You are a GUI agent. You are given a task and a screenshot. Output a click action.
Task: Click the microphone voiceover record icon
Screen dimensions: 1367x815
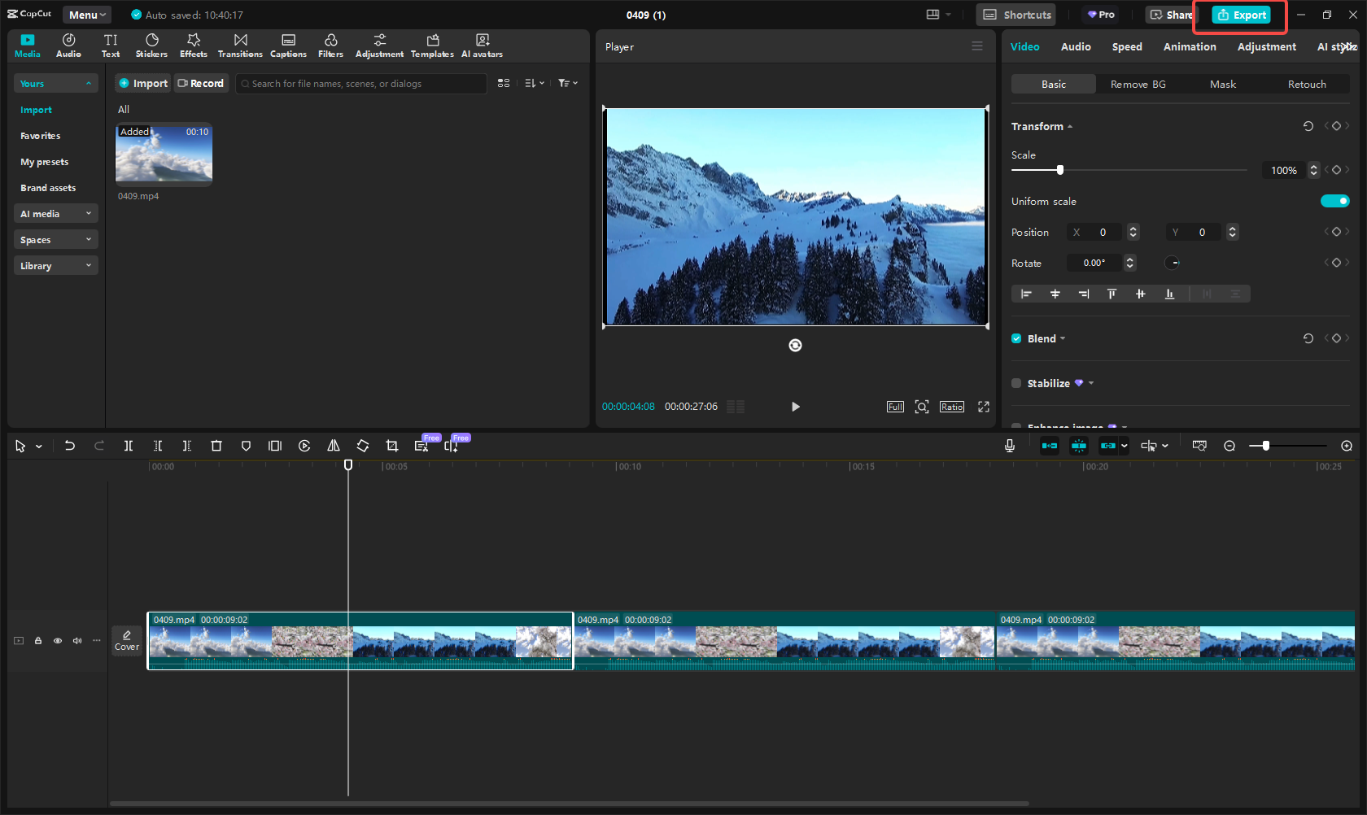pyautogui.click(x=1010, y=446)
